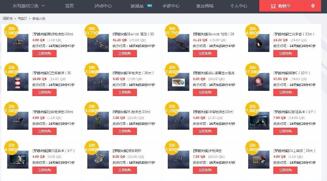The width and height of the screenshot is (327, 181).
Task: Go to the 首页 menu item
Action: coord(69,6)
